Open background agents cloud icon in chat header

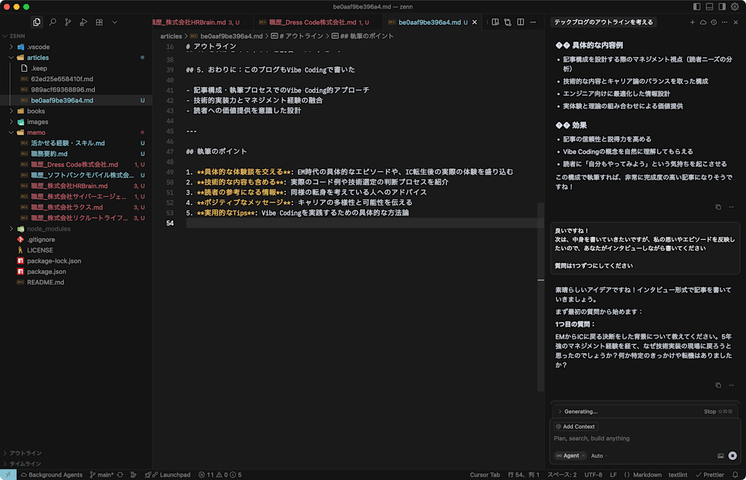pyautogui.click(x=703, y=22)
